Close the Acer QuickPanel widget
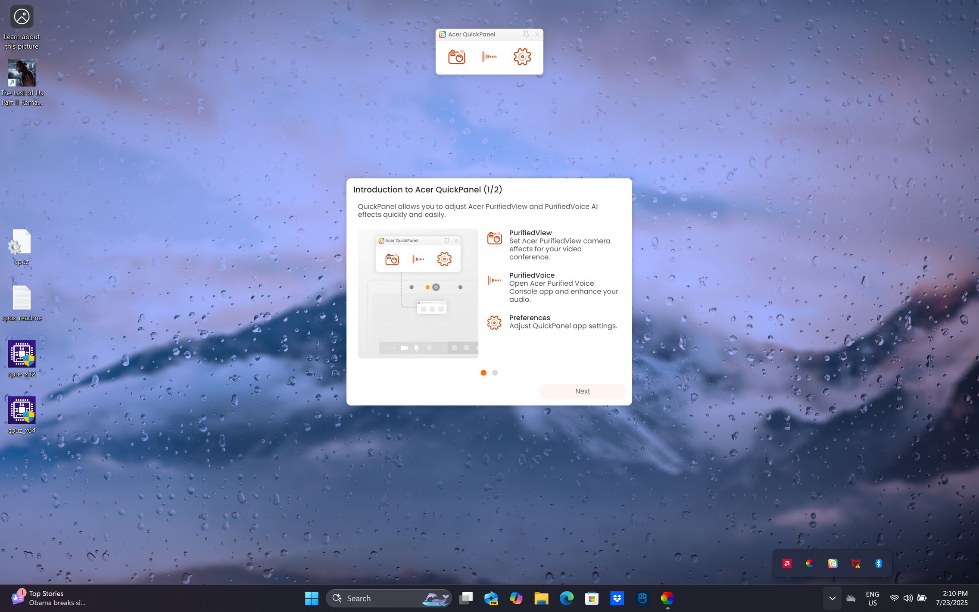 (537, 34)
